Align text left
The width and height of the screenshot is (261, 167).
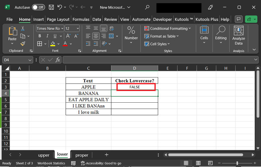tap(88, 36)
